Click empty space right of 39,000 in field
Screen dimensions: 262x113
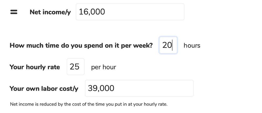point(157,88)
